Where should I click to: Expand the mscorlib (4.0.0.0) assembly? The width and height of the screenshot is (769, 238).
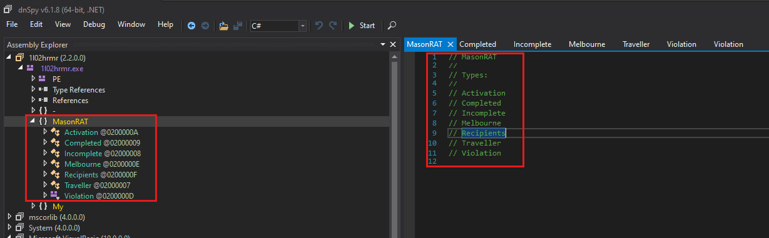9,217
